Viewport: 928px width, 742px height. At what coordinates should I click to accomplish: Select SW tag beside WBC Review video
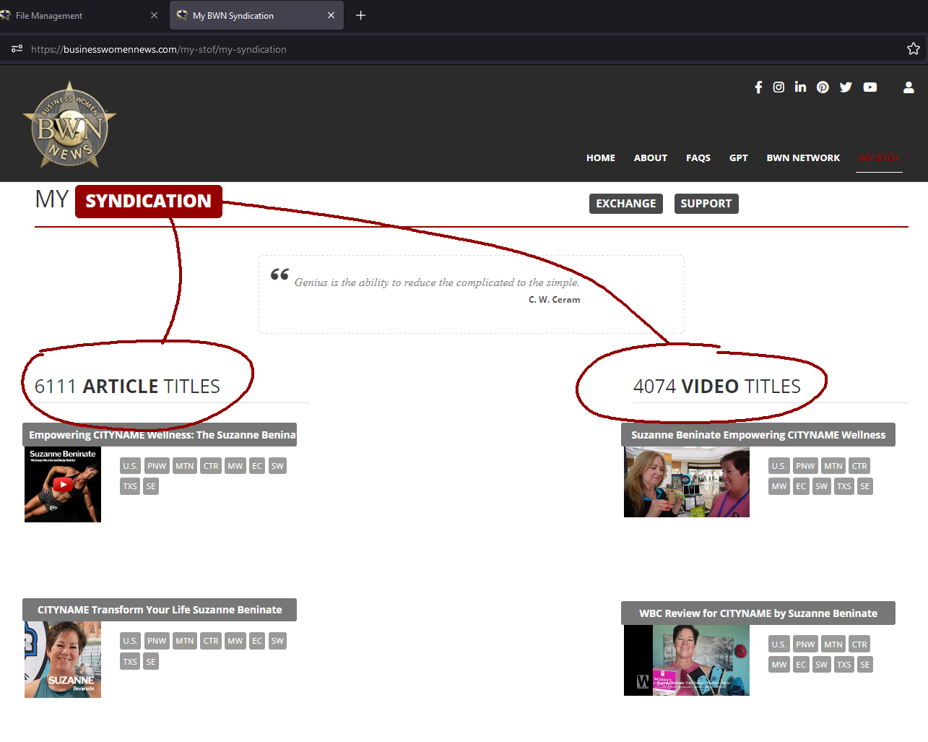click(x=822, y=665)
